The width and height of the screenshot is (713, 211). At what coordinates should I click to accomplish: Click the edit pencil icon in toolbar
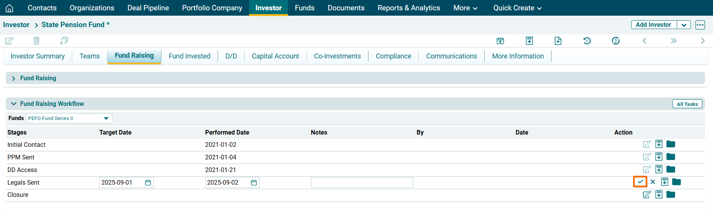click(10, 41)
